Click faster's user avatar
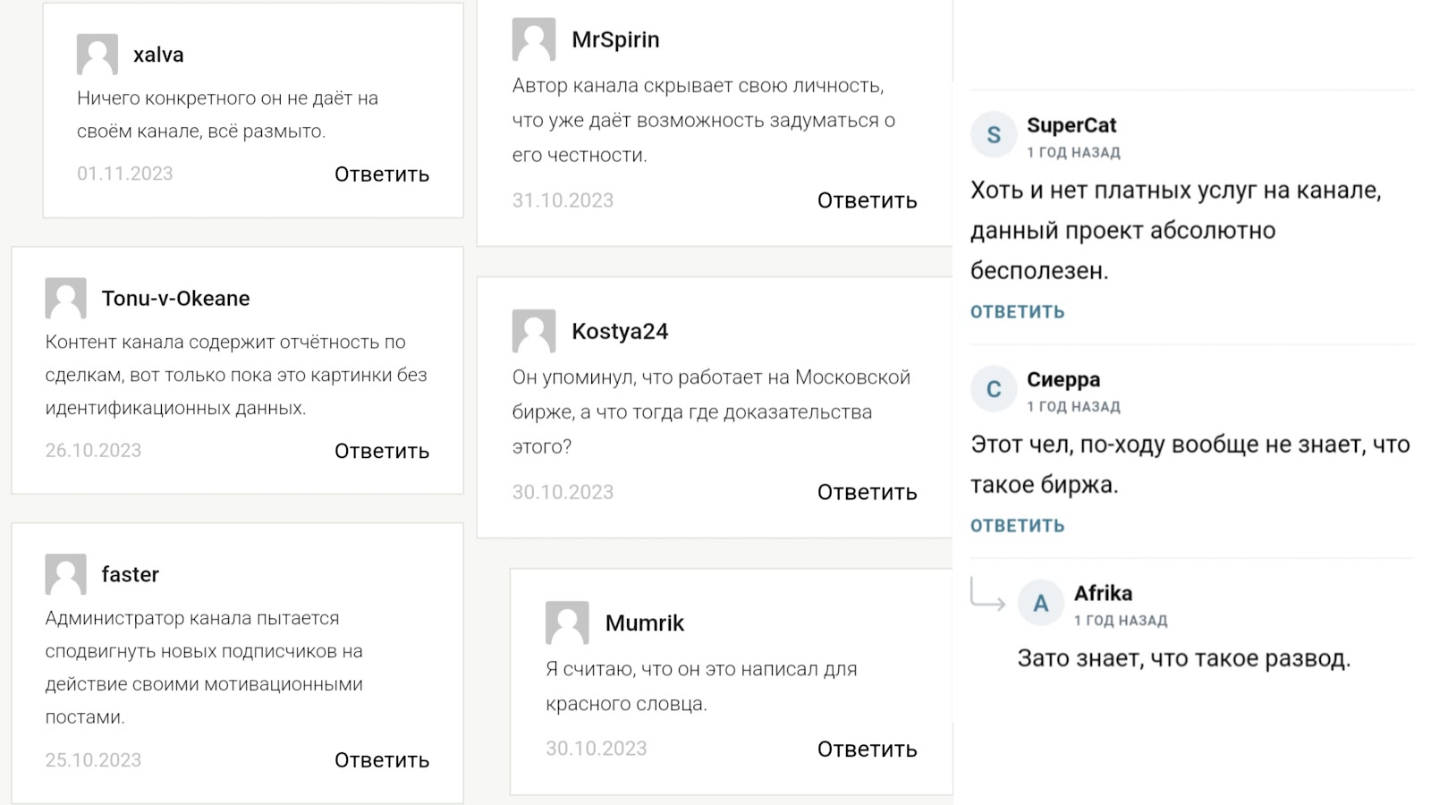The height and width of the screenshot is (805, 1431). point(65,574)
